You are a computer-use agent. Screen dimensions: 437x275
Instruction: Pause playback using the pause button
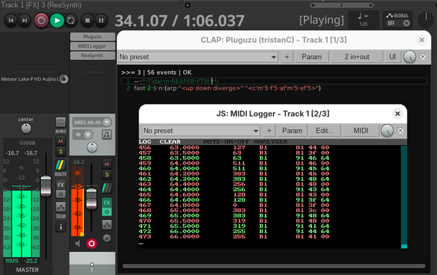pos(101,21)
